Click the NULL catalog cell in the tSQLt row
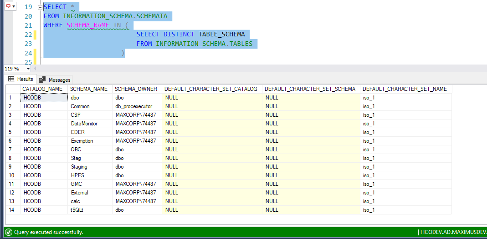Viewport: 487px width, 239px height. (212, 210)
